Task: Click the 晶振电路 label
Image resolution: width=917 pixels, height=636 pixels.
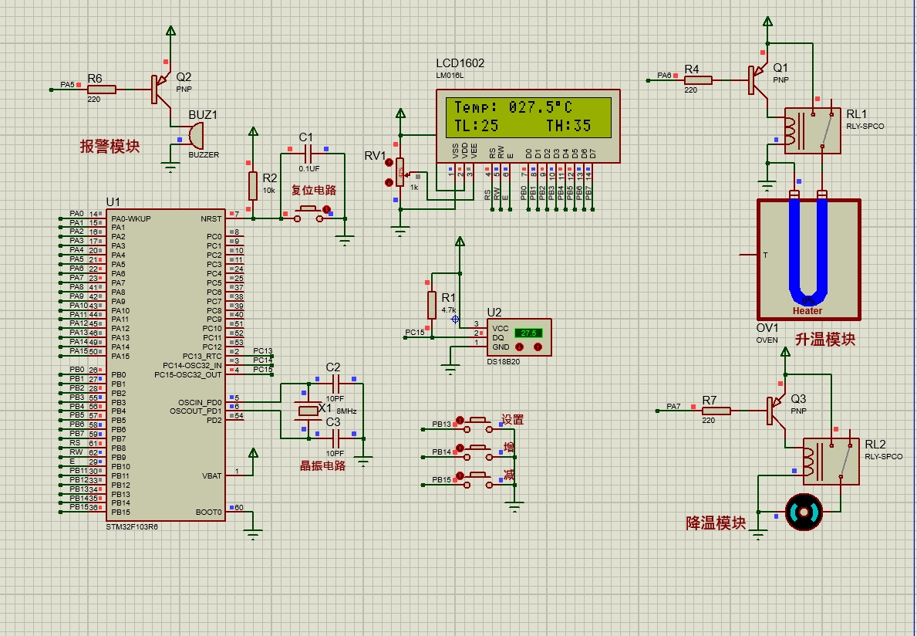Action: pyautogui.click(x=323, y=465)
